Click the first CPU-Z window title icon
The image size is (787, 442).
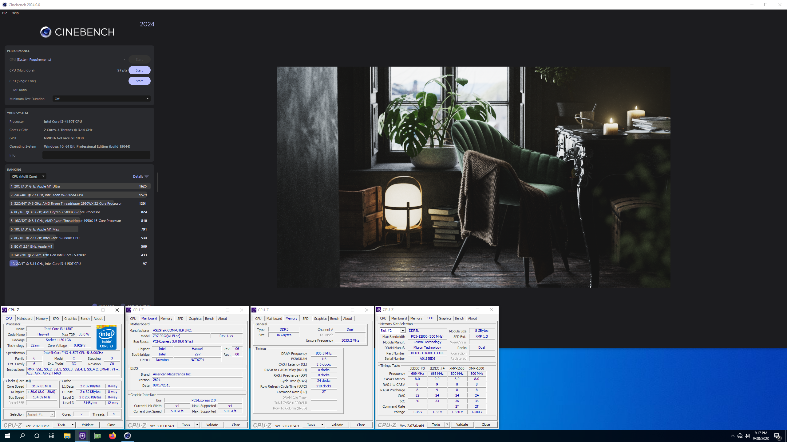5,310
